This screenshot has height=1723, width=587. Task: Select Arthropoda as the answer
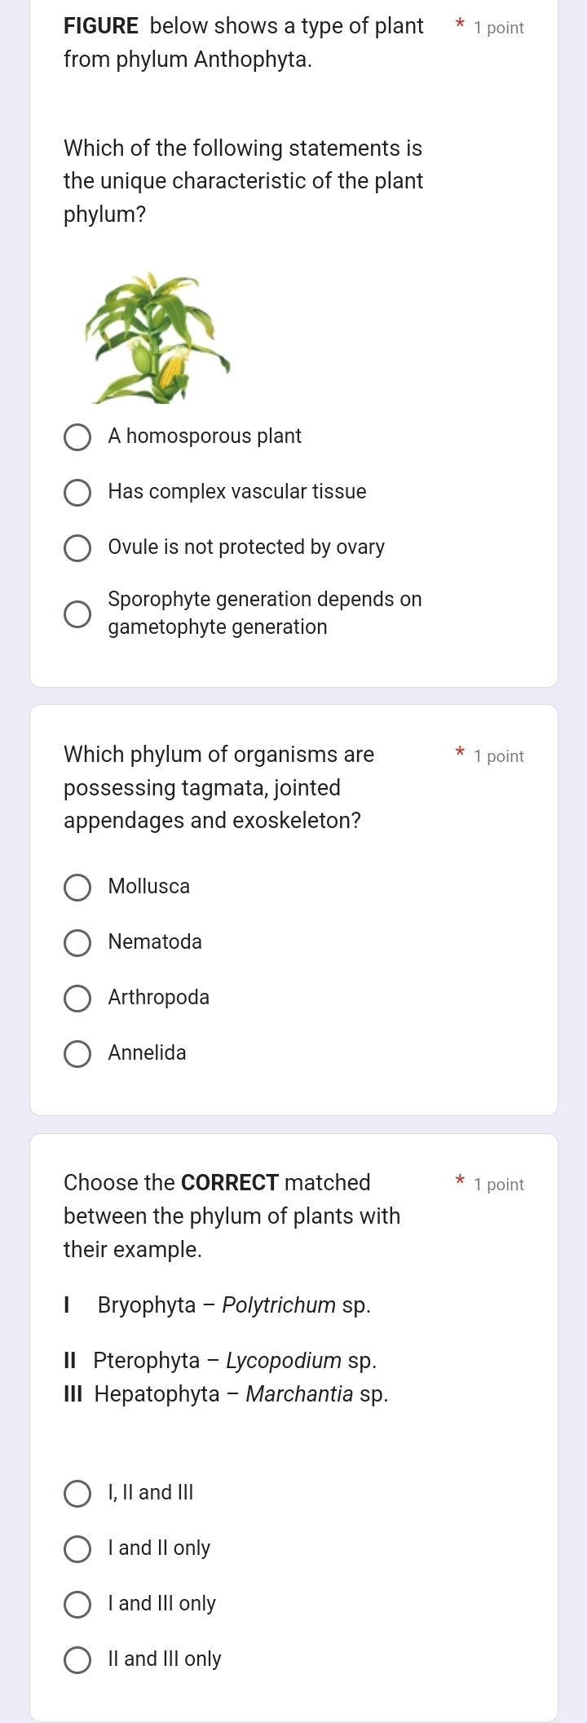(x=77, y=998)
